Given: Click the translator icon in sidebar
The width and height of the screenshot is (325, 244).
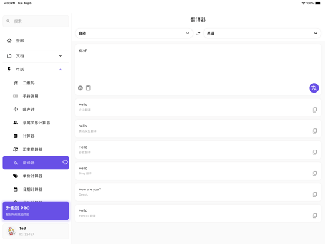Looking at the screenshot, I should (15, 163).
